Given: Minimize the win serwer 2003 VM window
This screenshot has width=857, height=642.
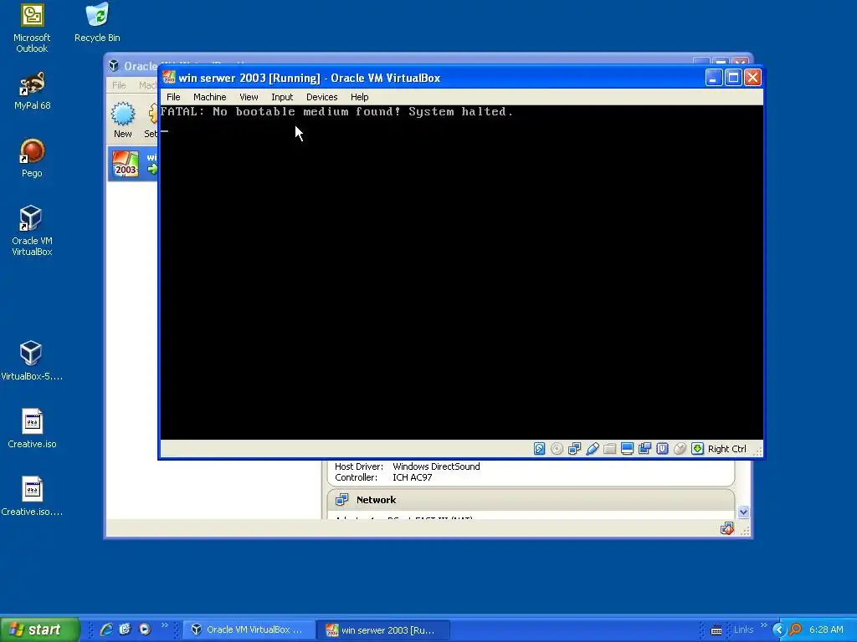Looking at the screenshot, I should point(713,78).
